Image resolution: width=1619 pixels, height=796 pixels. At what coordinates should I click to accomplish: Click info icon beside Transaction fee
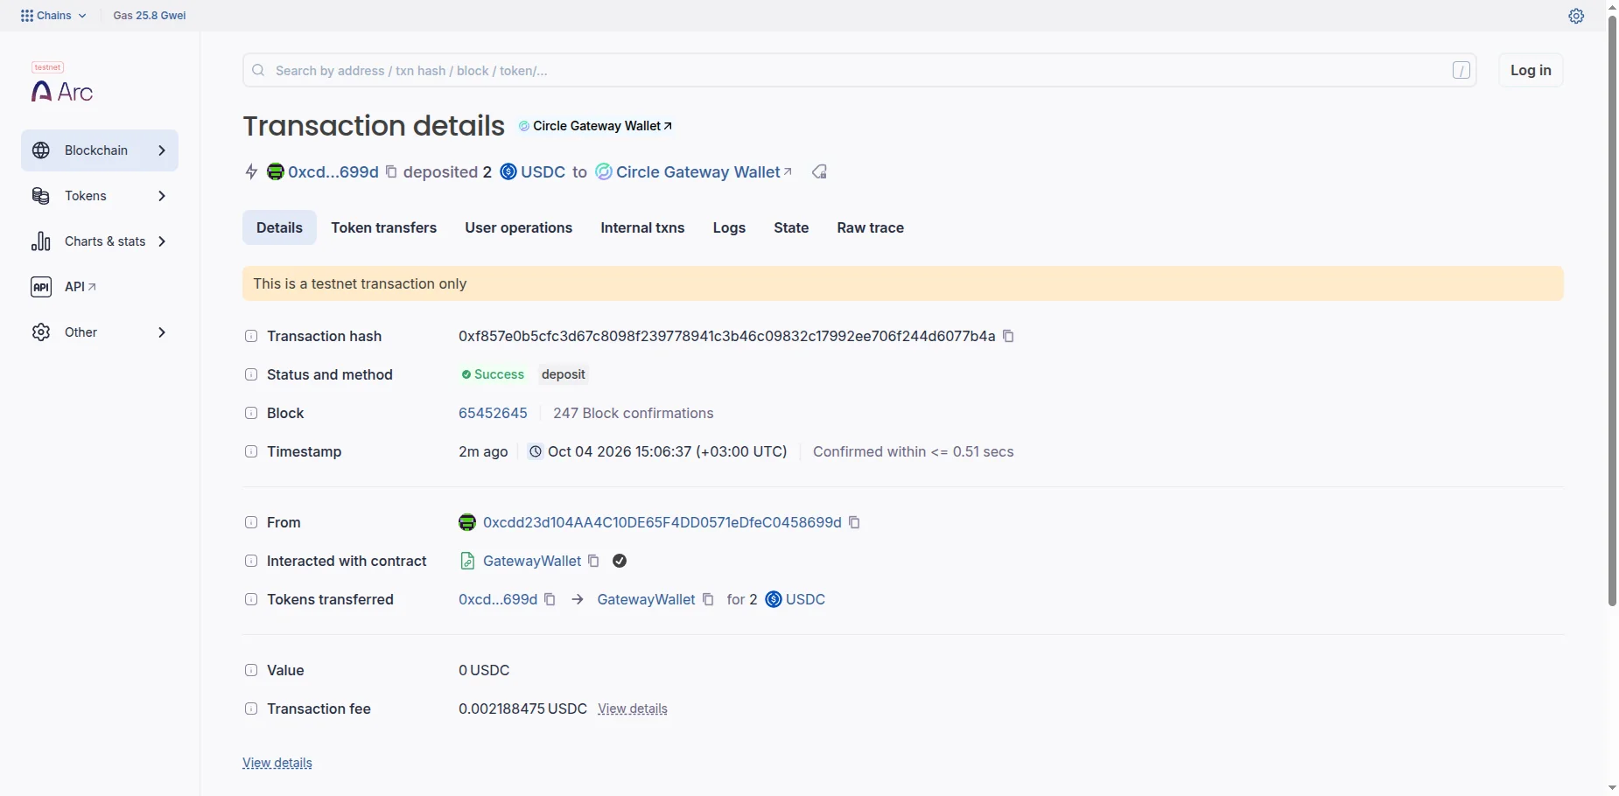tap(251, 709)
